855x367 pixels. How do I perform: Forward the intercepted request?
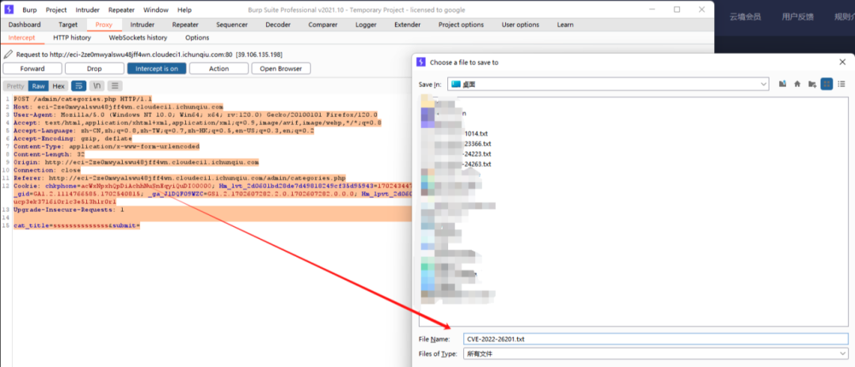pyautogui.click(x=32, y=69)
